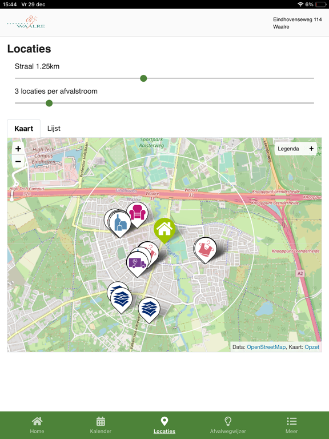The image size is (329, 439).
Task: Tap the A2 highway label on map
Action: tap(300, 273)
